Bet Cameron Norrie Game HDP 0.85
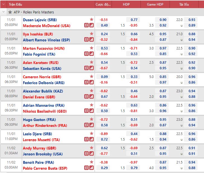This screenshot has height=173, width=204. pyautogui.click(x=162, y=77)
